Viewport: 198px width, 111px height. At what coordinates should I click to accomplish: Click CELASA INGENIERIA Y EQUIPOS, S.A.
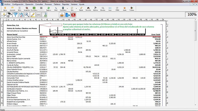pos(20,67)
